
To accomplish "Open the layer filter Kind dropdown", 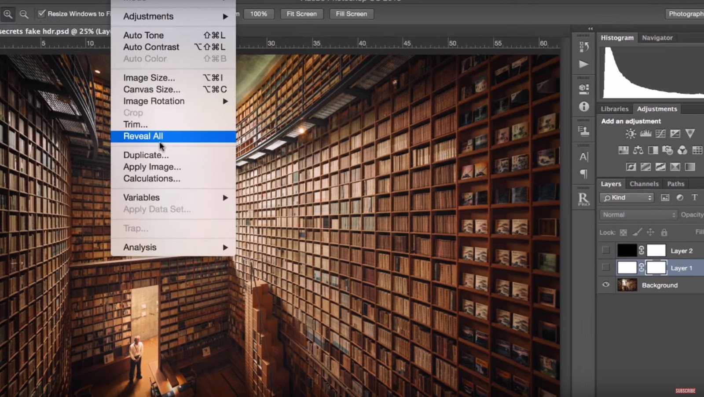I will coord(627,197).
